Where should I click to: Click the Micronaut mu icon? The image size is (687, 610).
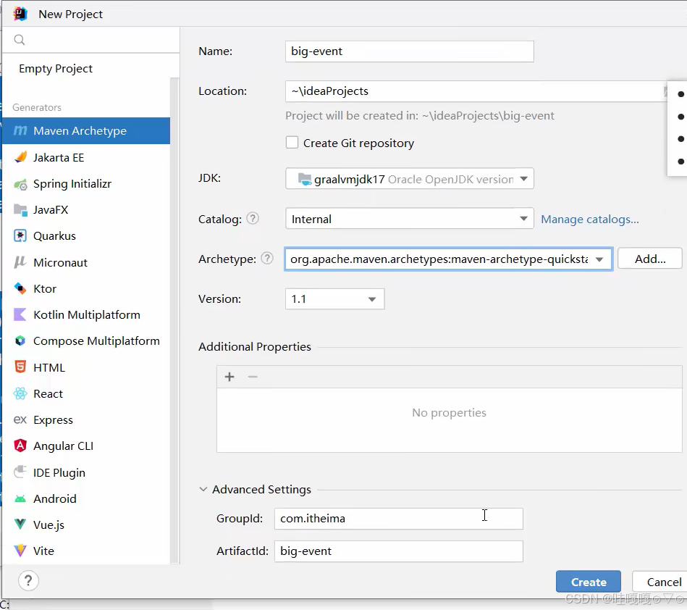[20, 262]
